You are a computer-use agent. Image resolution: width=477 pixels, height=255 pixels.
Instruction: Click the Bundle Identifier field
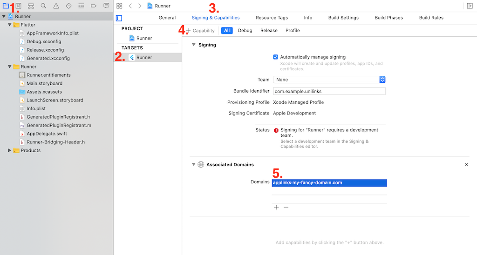[x=329, y=91]
